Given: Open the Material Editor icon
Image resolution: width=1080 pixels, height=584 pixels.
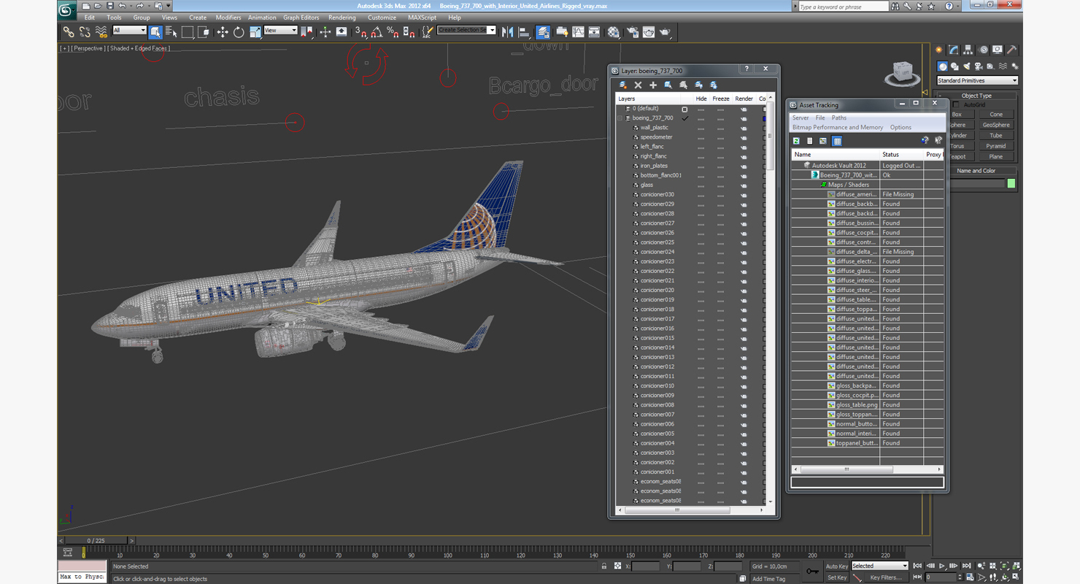Looking at the screenshot, I should pyautogui.click(x=614, y=32).
